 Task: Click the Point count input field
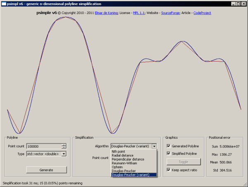coord(44,146)
